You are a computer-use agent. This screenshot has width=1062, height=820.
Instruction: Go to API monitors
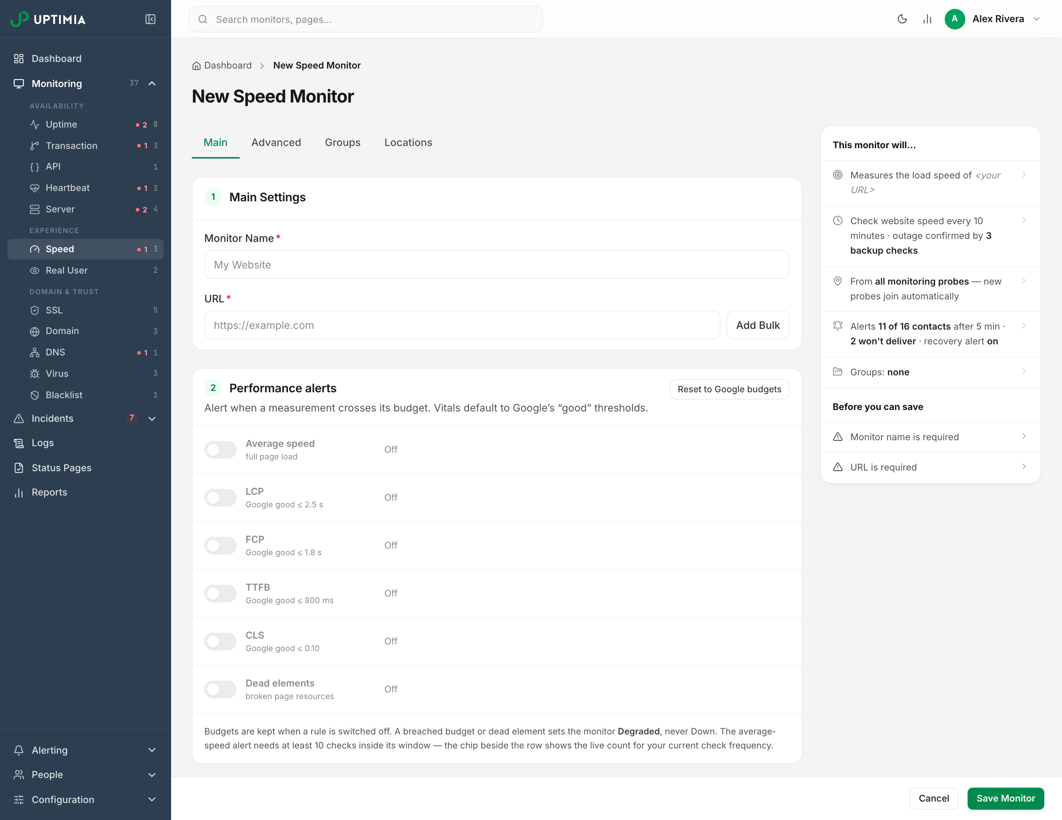[86, 167]
